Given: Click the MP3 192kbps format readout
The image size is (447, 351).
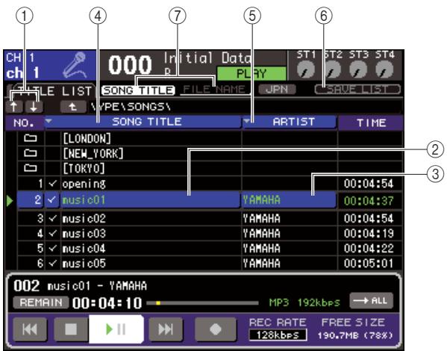Looking at the screenshot, I should (x=304, y=302).
